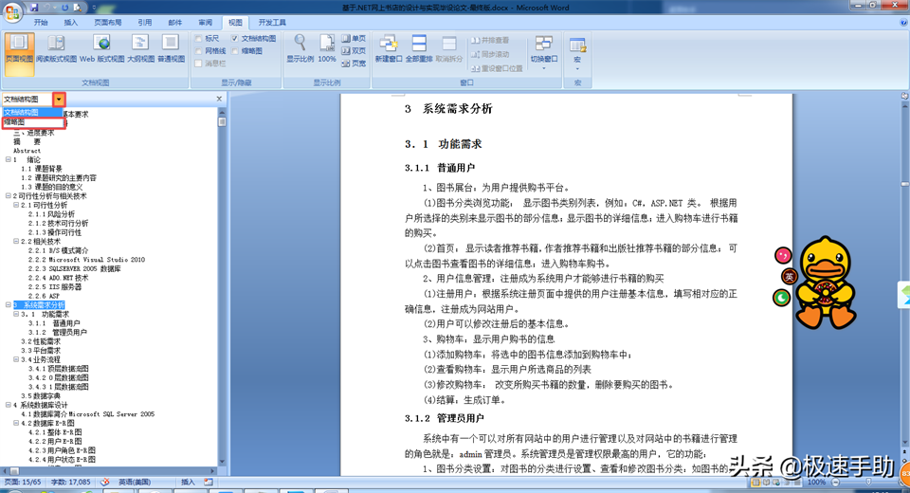Screen dimensions: 910x493
Task: Click 新建窗口 new window icon
Action: tap(388, 47)
